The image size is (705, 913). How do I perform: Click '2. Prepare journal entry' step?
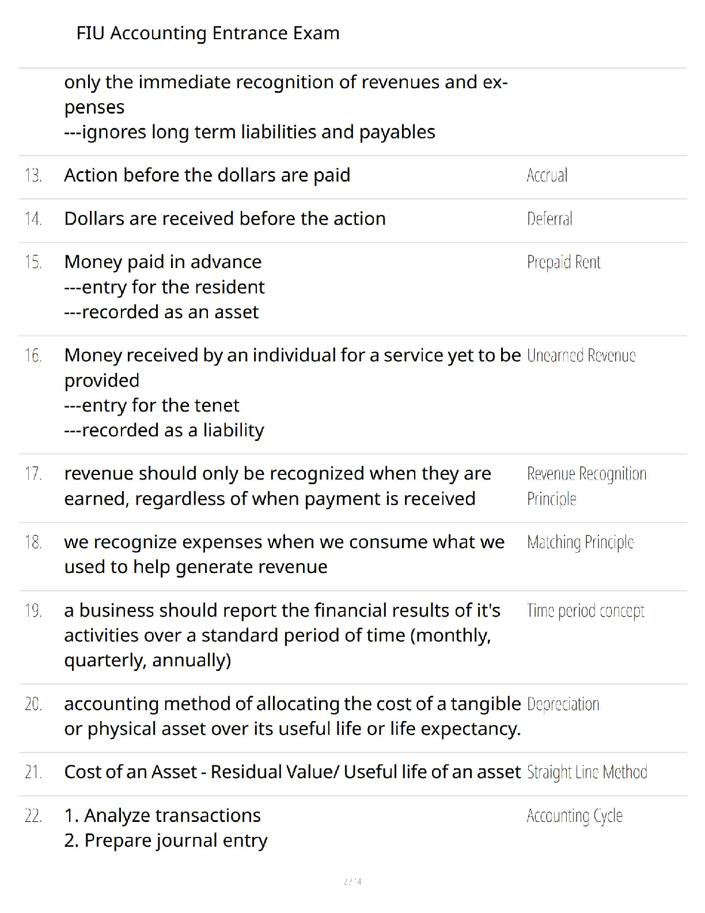pos(165,841)
